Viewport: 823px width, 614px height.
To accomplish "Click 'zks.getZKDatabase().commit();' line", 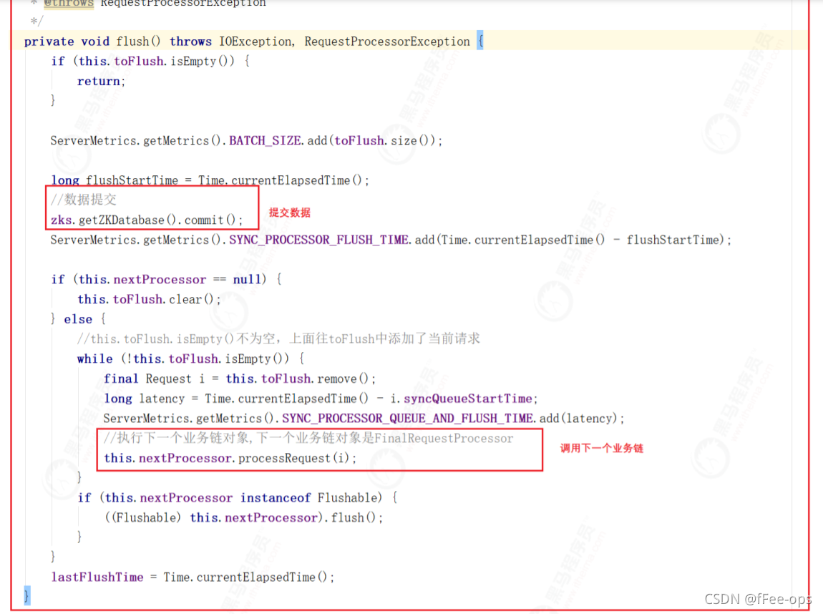I will pyautogui.click(x=147, y=220).
